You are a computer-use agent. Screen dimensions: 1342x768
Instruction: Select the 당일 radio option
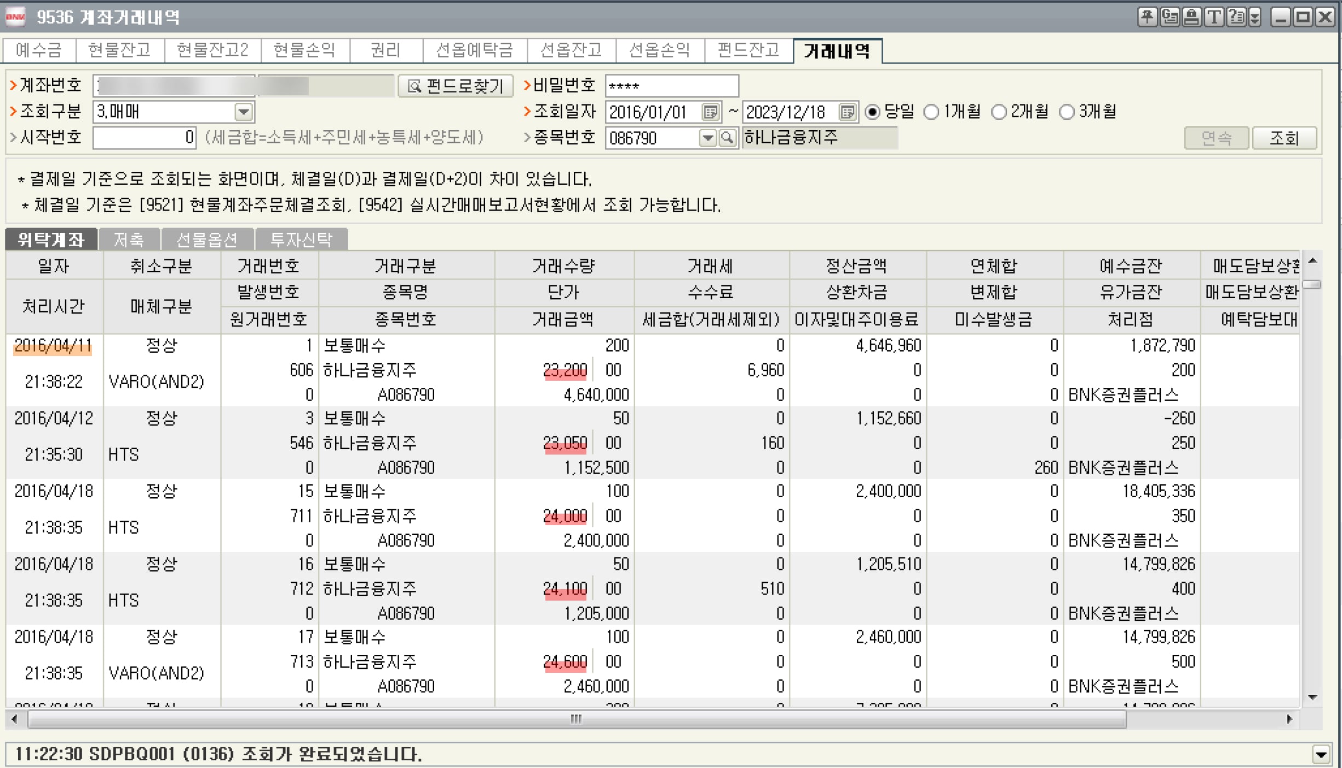872,112
